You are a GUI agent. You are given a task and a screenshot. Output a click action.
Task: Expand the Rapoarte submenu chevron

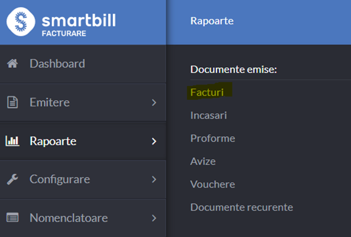coord(154,141)
